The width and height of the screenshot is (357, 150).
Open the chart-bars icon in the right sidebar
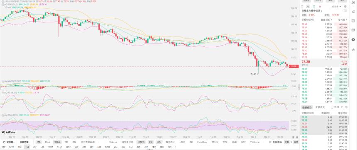click(353, 12)
